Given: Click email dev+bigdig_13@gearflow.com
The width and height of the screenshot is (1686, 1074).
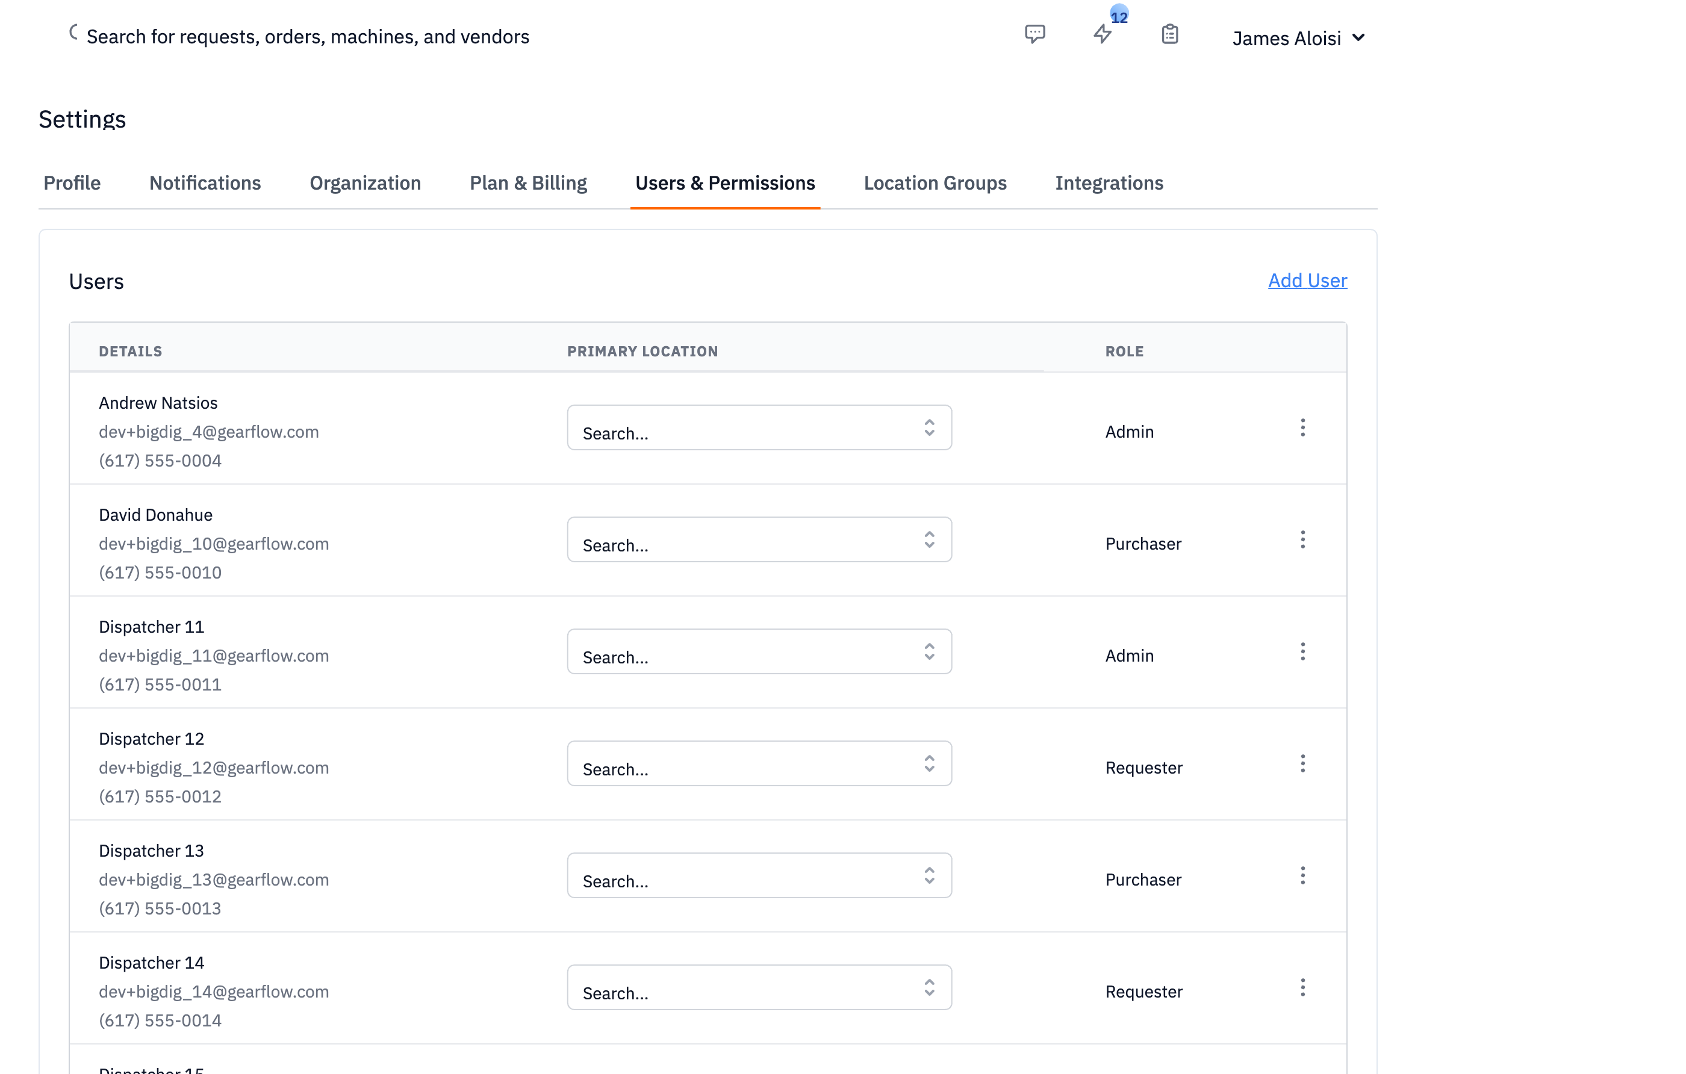Looking at the screenshot, I should (214, 880).
